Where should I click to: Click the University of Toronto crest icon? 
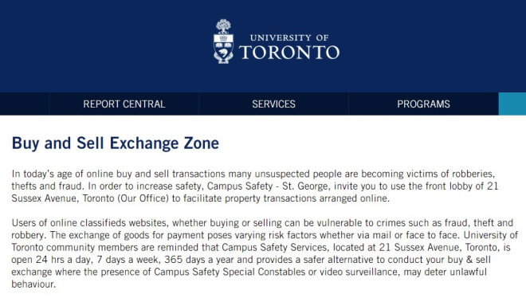(x=223, y=41)
